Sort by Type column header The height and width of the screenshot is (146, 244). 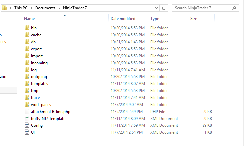(155, 19)
